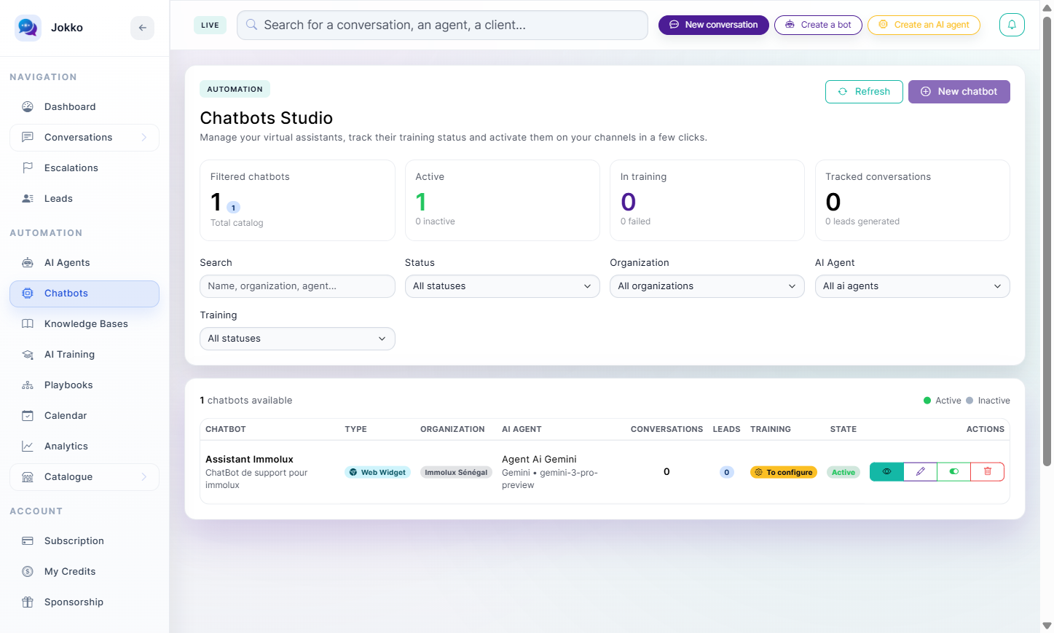Screen dimensions: 1054x633
Task: Open AI Agents in the sidebar
Action: tap(84, 263)
